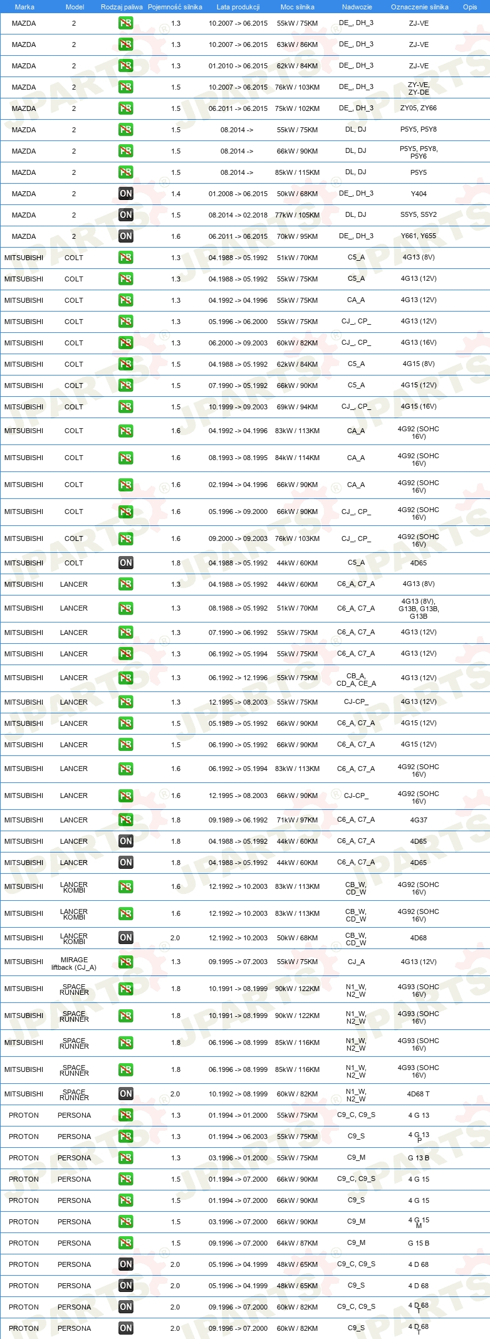Select petrol pump icon for Mazda ZY-VE, ZY-DE engine
Image resolution: width=490 pixels, height=1339 pixels.
126,87
